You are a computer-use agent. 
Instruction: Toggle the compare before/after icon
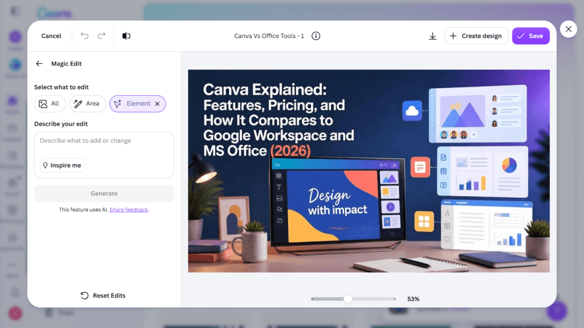pos(126,36)
